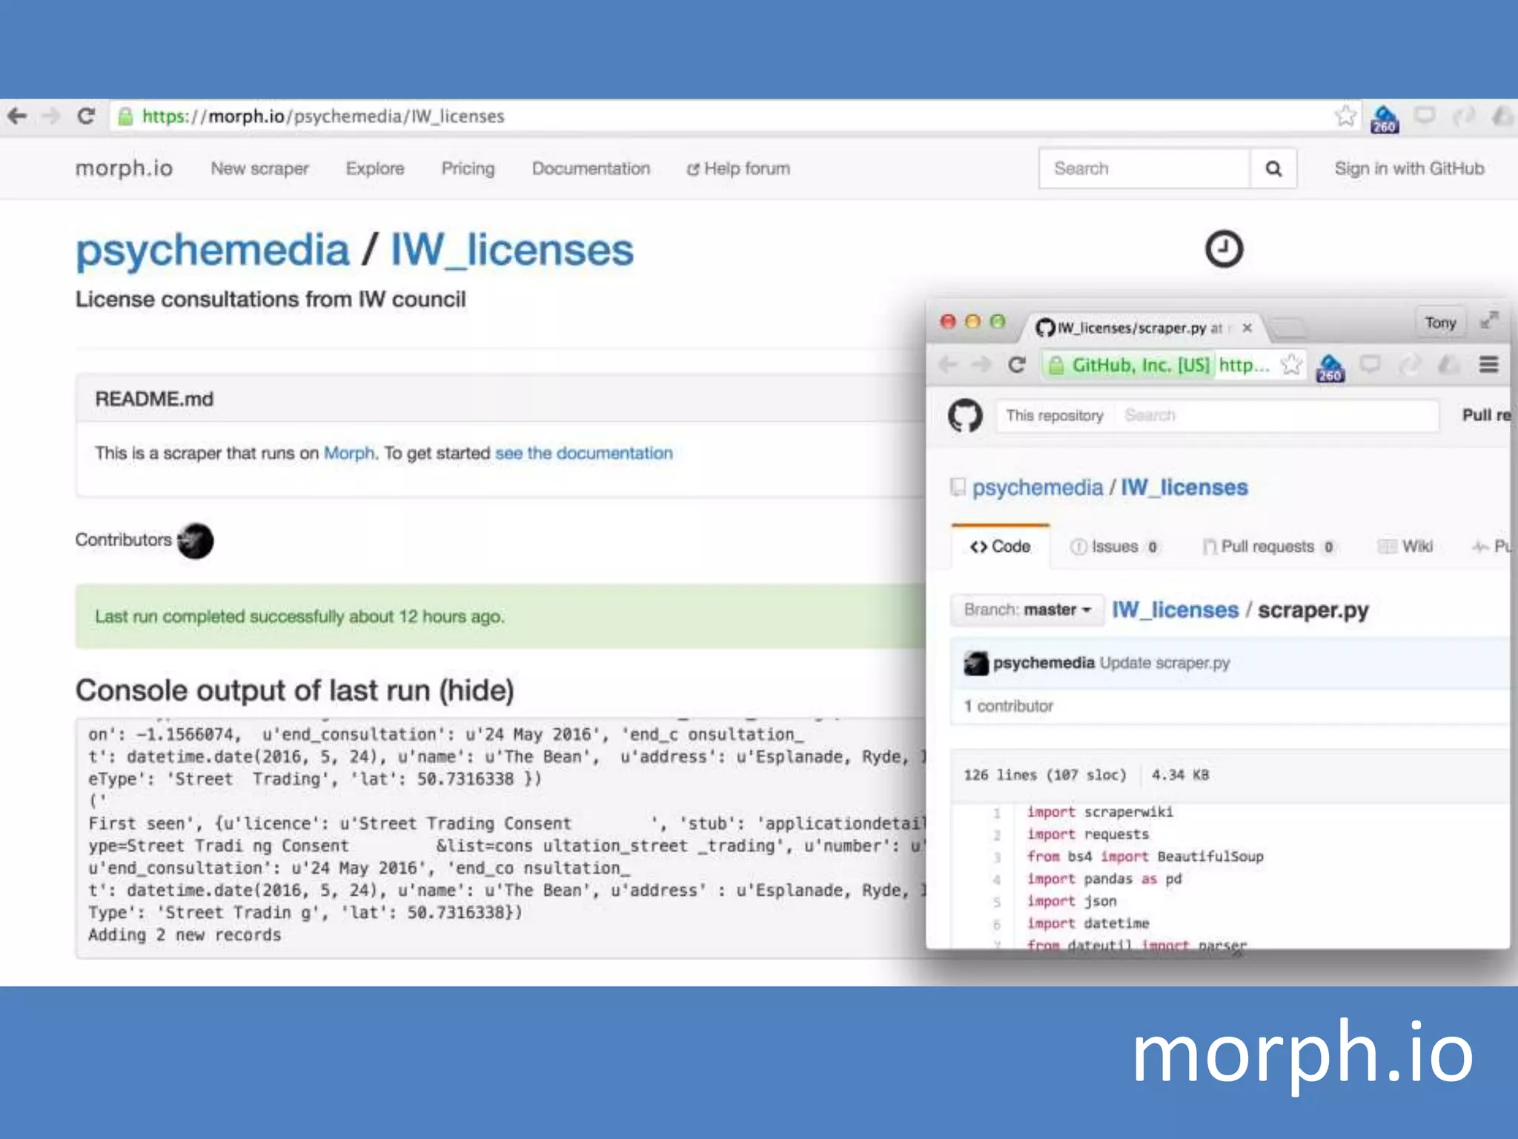Click the 'import pandas as pd' line
Viewport: 1518px width, 1139px height.
[x=1104, y=879]
